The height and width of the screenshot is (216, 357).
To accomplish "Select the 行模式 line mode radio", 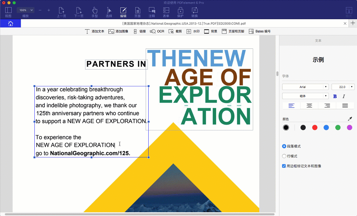I will click(284, 156).
